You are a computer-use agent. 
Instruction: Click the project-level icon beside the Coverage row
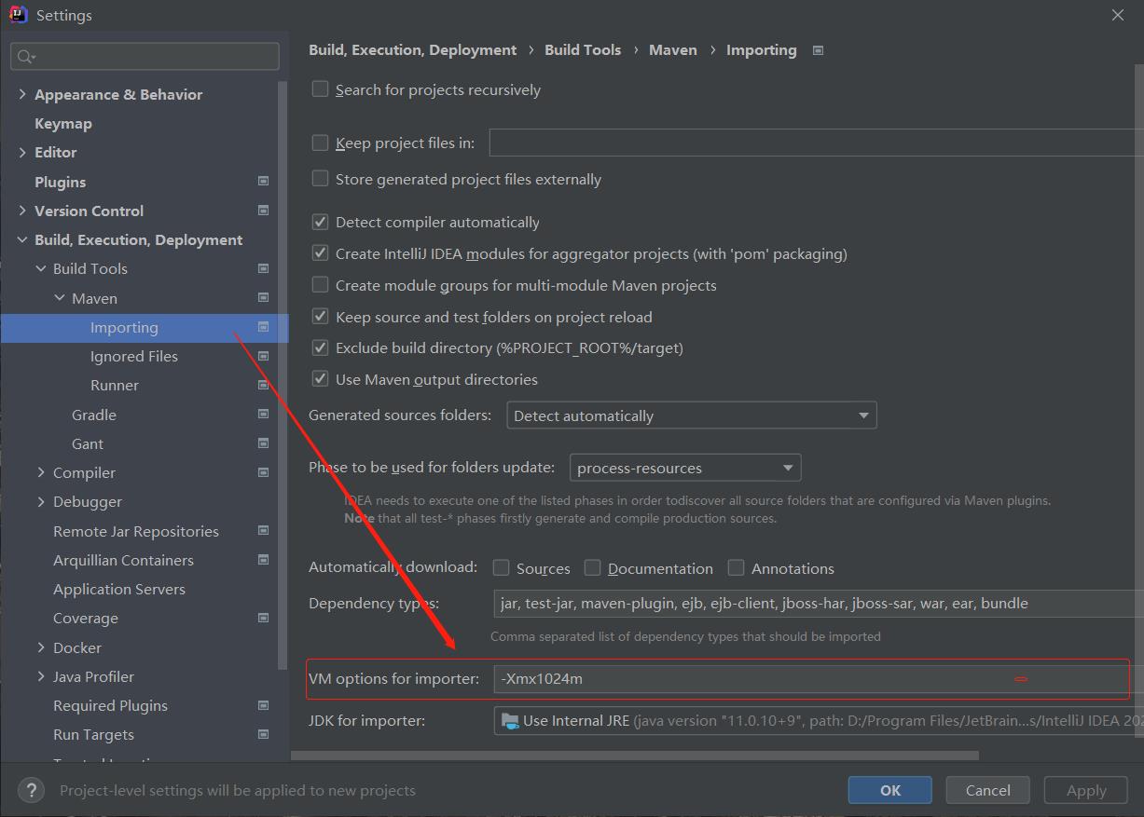[x=263, y=618]
